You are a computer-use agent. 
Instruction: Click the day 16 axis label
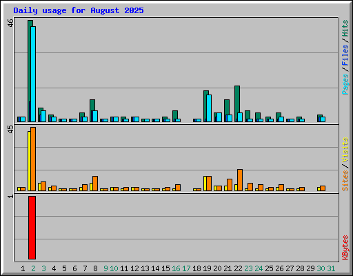[x=176, y=268]
